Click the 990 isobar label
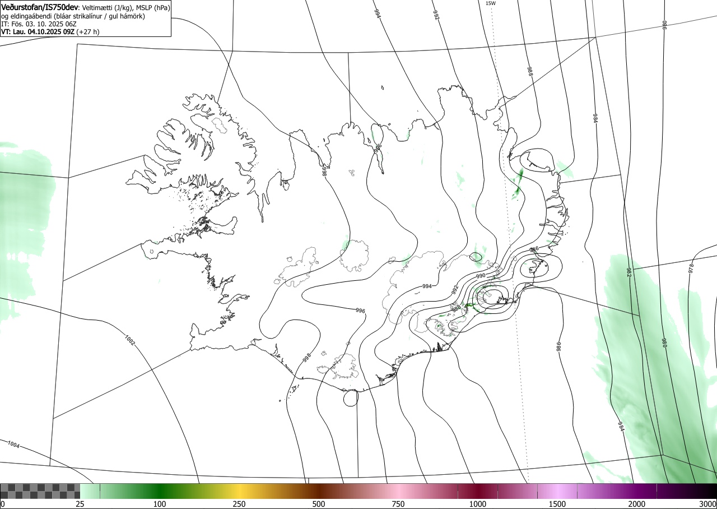The image size is (717, 509). click(x=481, y=276)
